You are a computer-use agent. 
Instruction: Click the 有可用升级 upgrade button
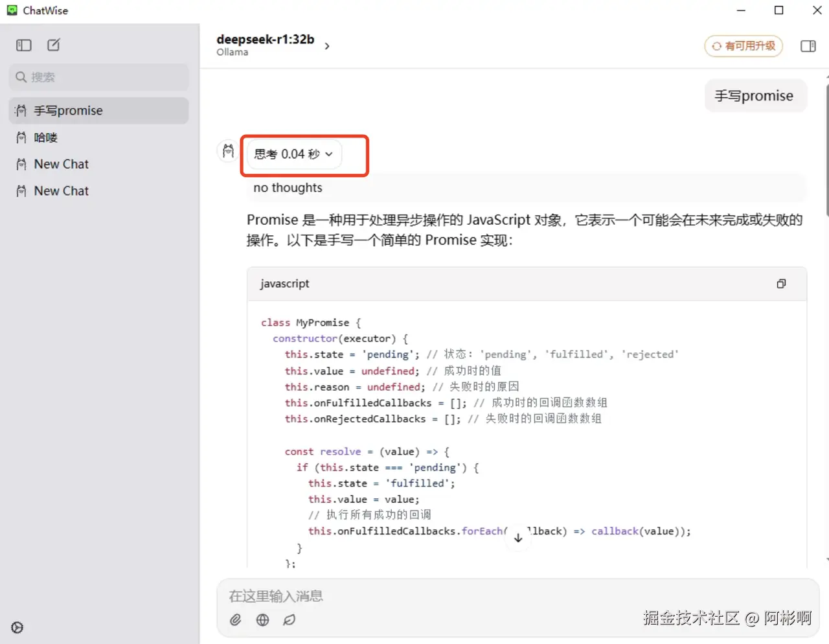click(x=744, y=46)
